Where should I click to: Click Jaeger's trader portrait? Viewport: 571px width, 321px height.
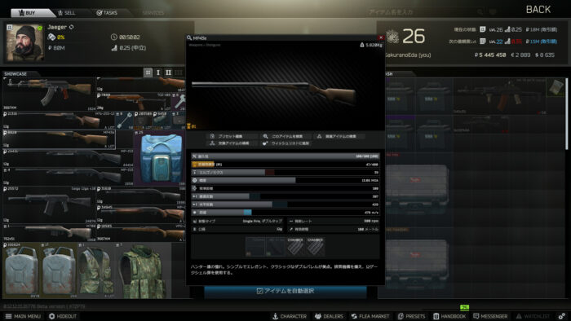pyautogui.click(x=24, y=42)
